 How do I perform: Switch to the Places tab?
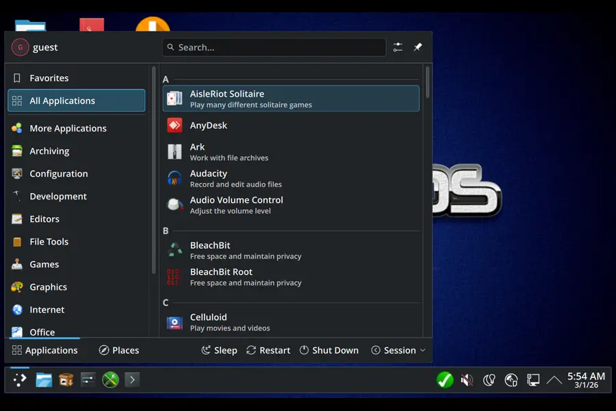tap(118, 350)
